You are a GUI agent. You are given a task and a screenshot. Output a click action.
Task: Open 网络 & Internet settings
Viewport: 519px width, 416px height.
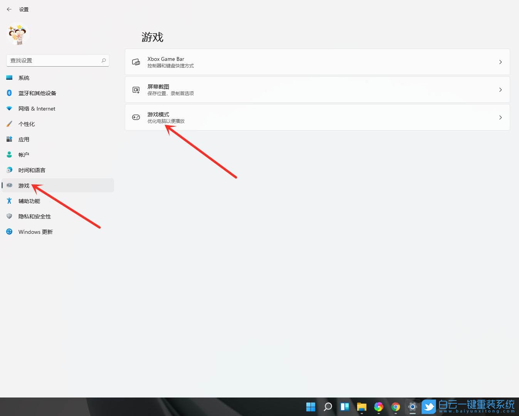[x=36, y=108]
